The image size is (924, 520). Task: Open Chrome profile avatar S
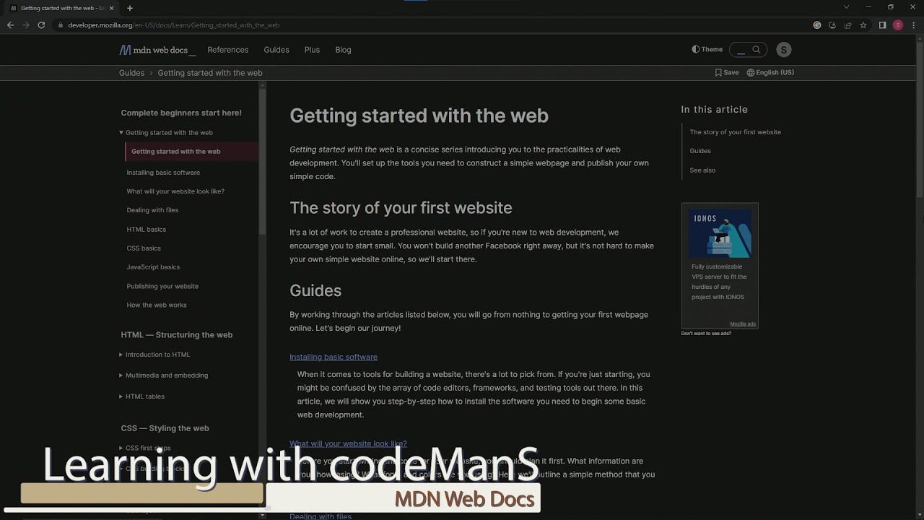pos(898,25)
